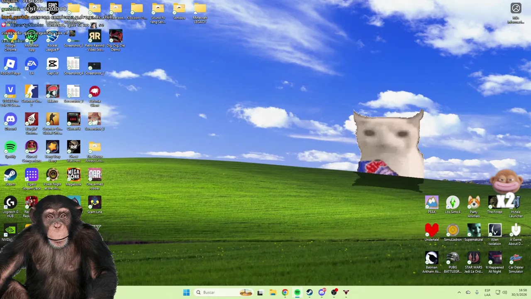Screen dimensions: 531x299
Task: Click the Buscar taskbar search box
Action: (x=224, y=292)
